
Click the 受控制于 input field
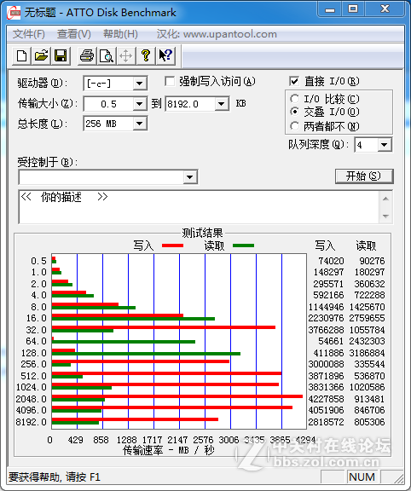click(101, 177)
